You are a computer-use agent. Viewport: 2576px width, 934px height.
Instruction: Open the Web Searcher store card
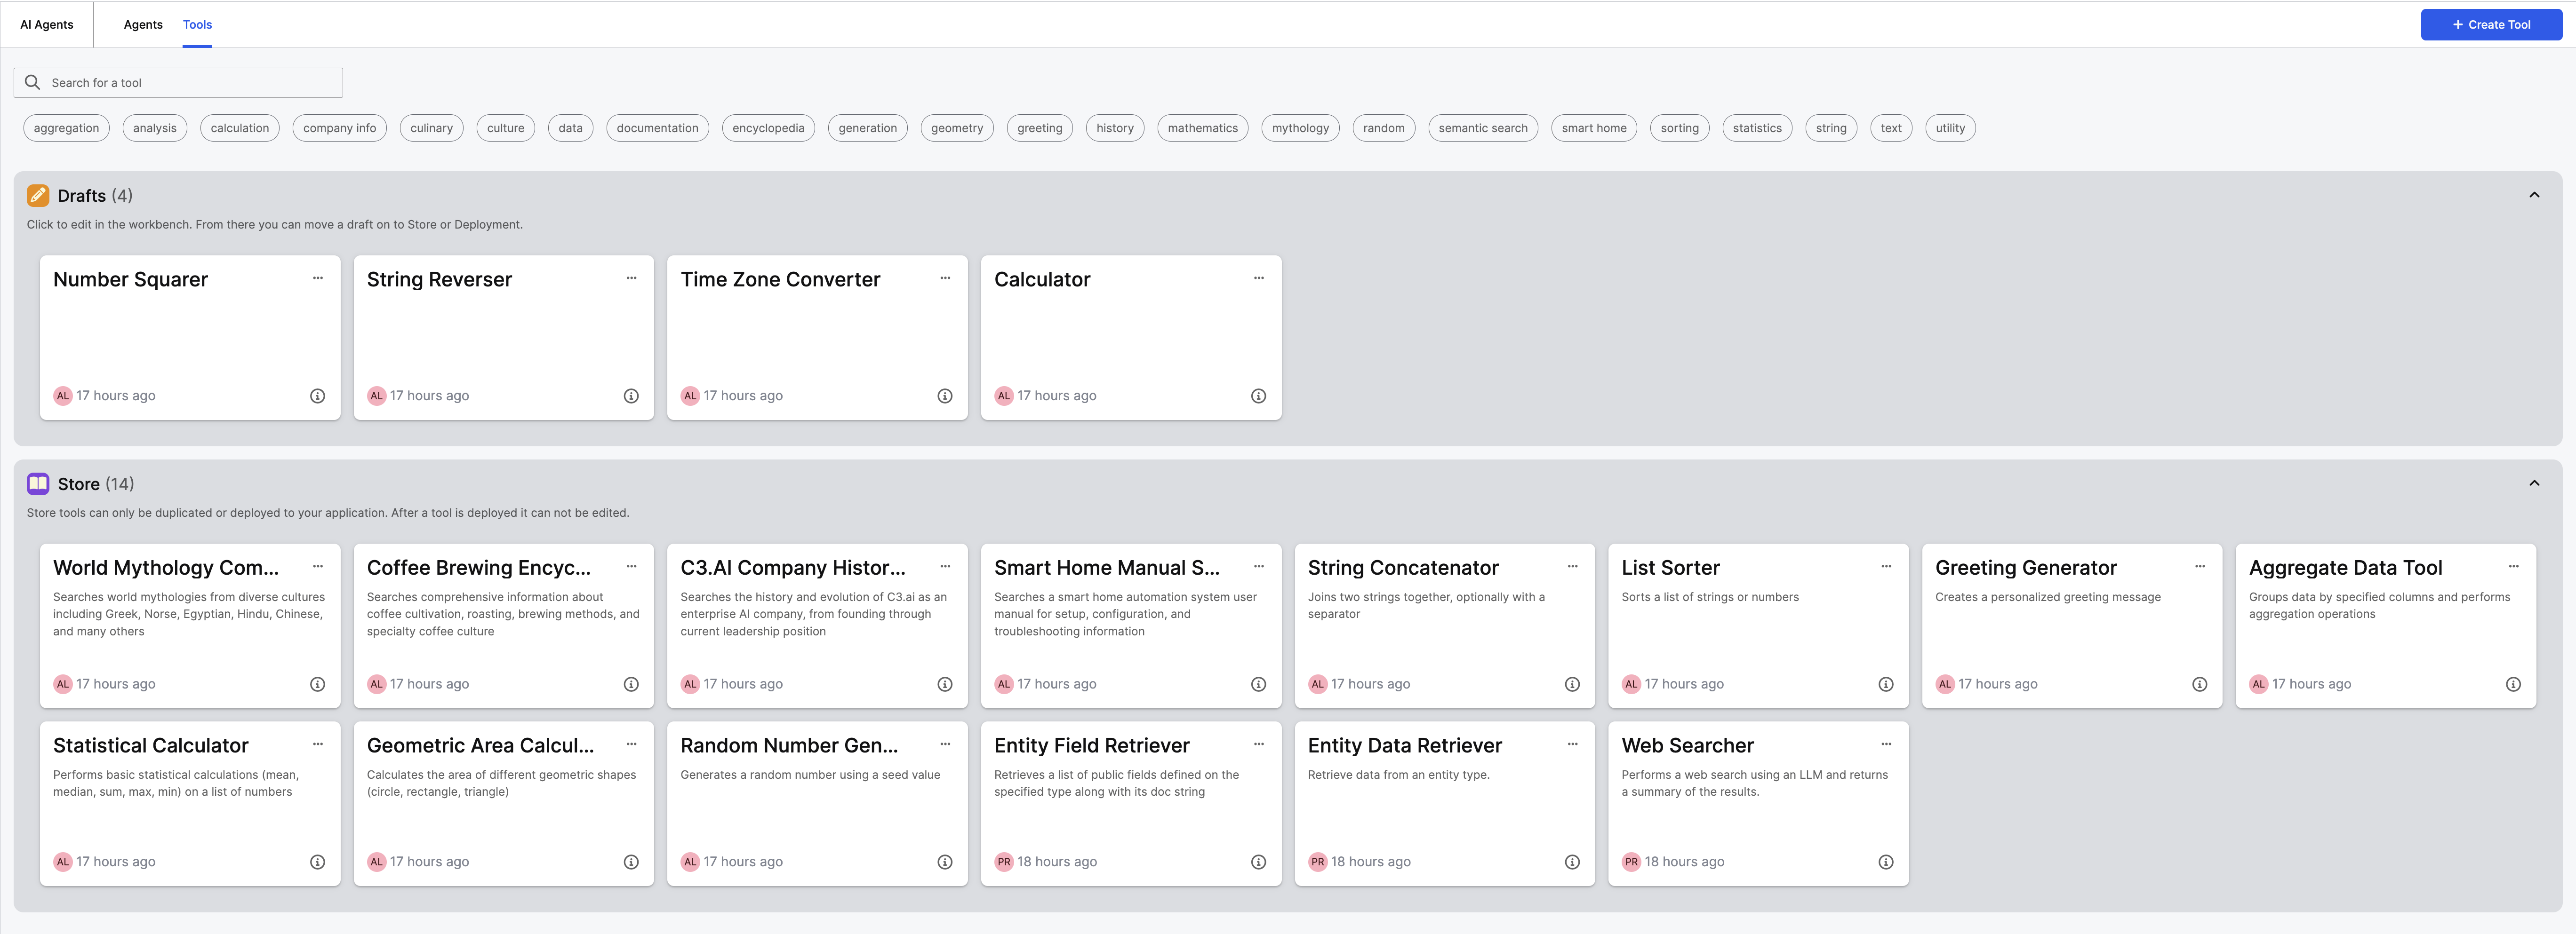pyautogui.click(x=1758, y=804)
